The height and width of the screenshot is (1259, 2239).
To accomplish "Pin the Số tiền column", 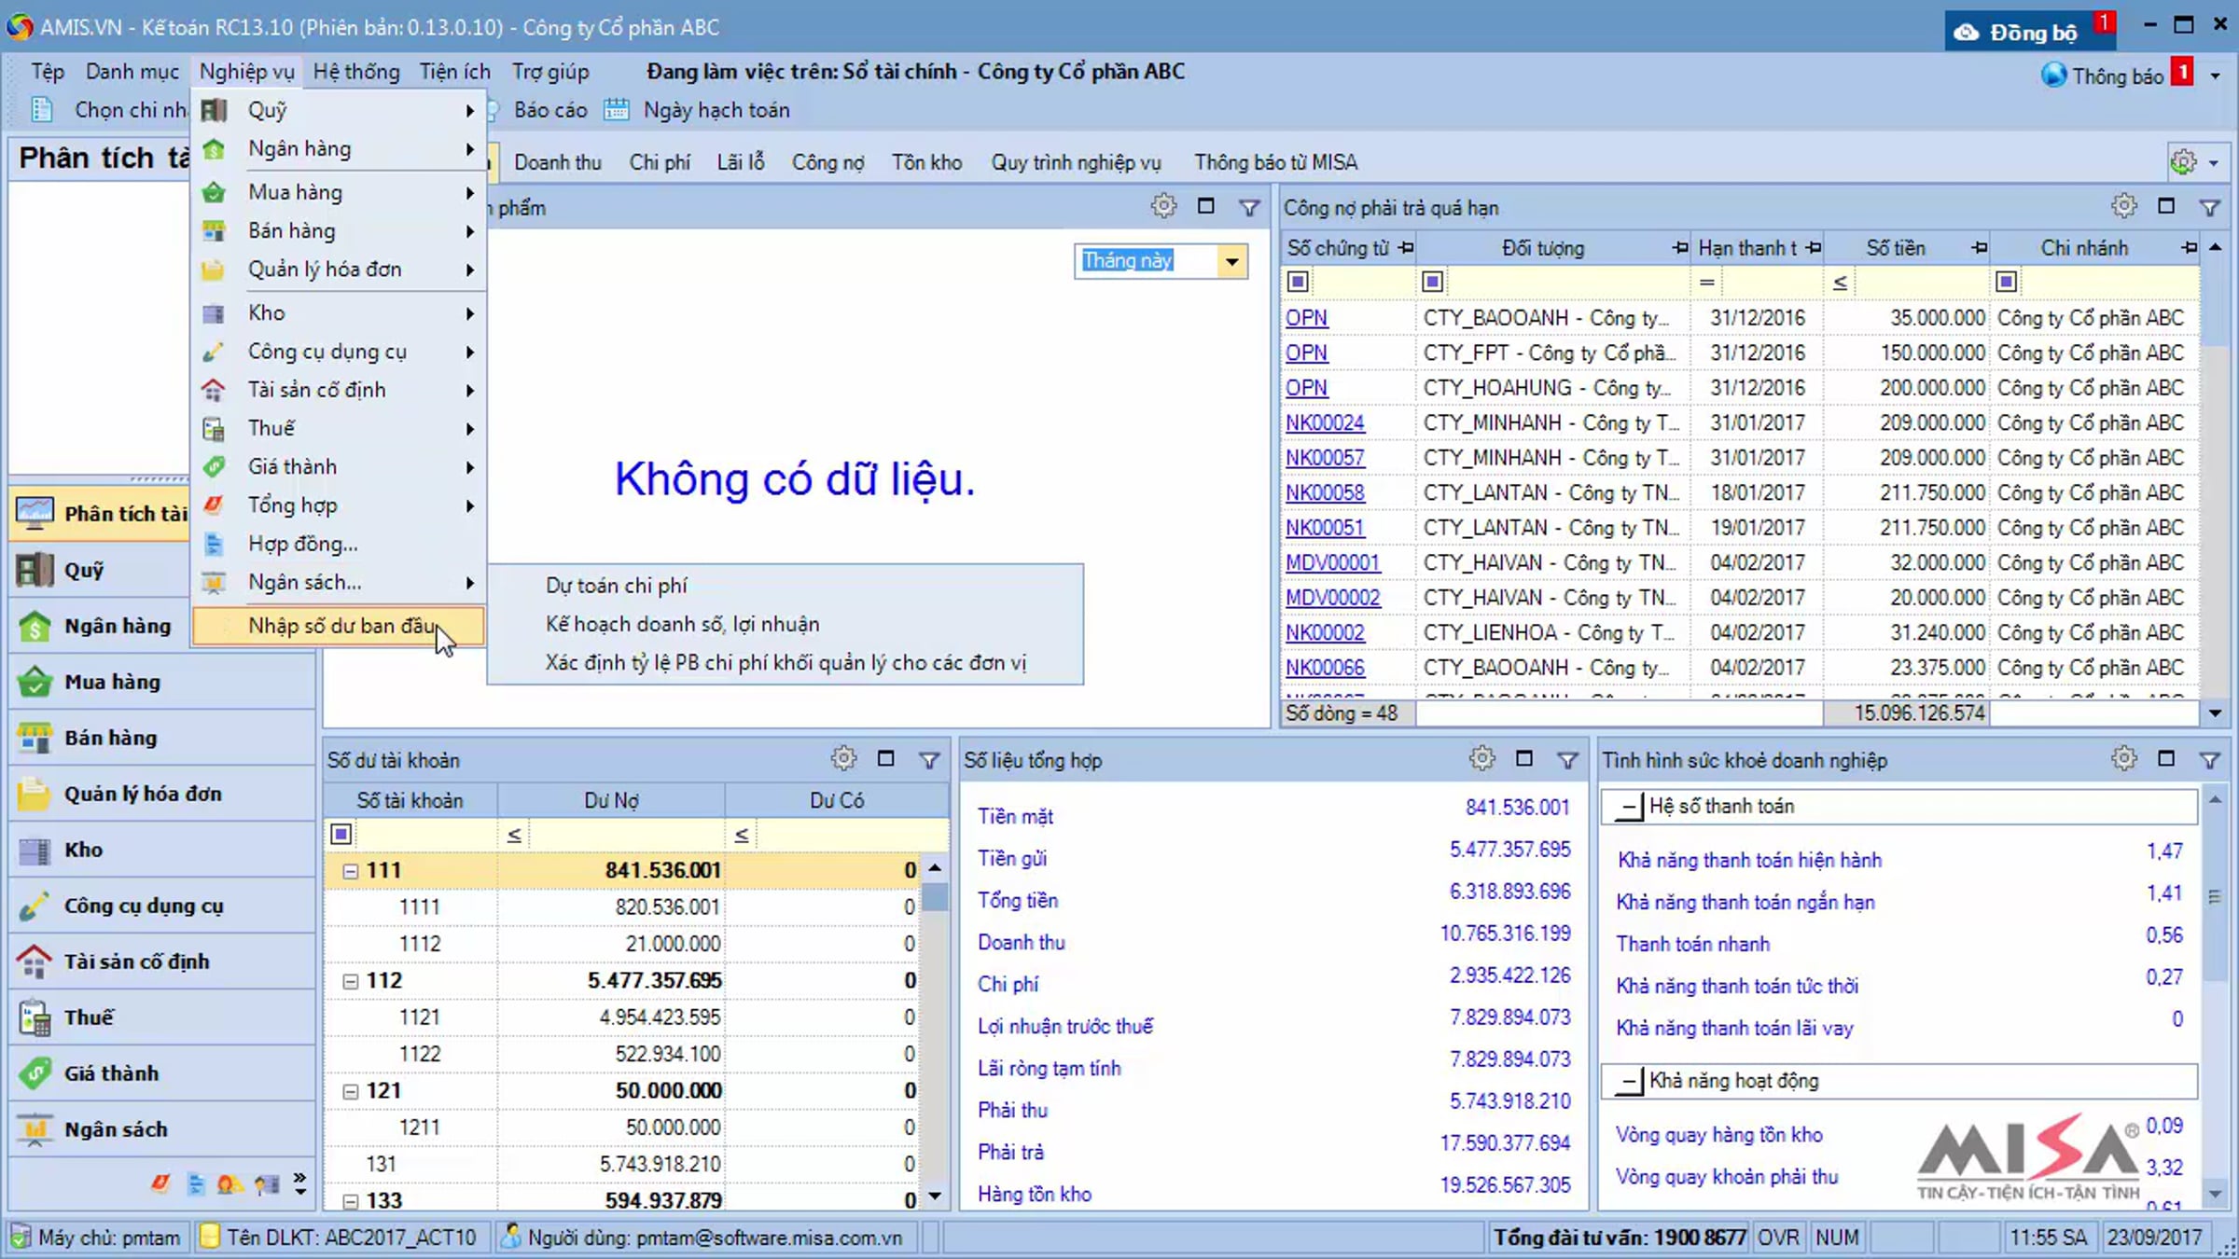I will pyautogui.click(x=1979, y=248).
